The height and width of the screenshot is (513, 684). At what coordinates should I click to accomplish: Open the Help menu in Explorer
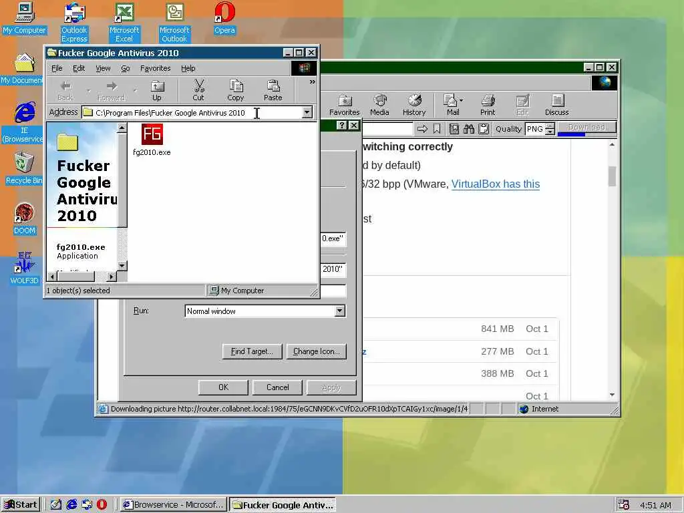point(188,68)
